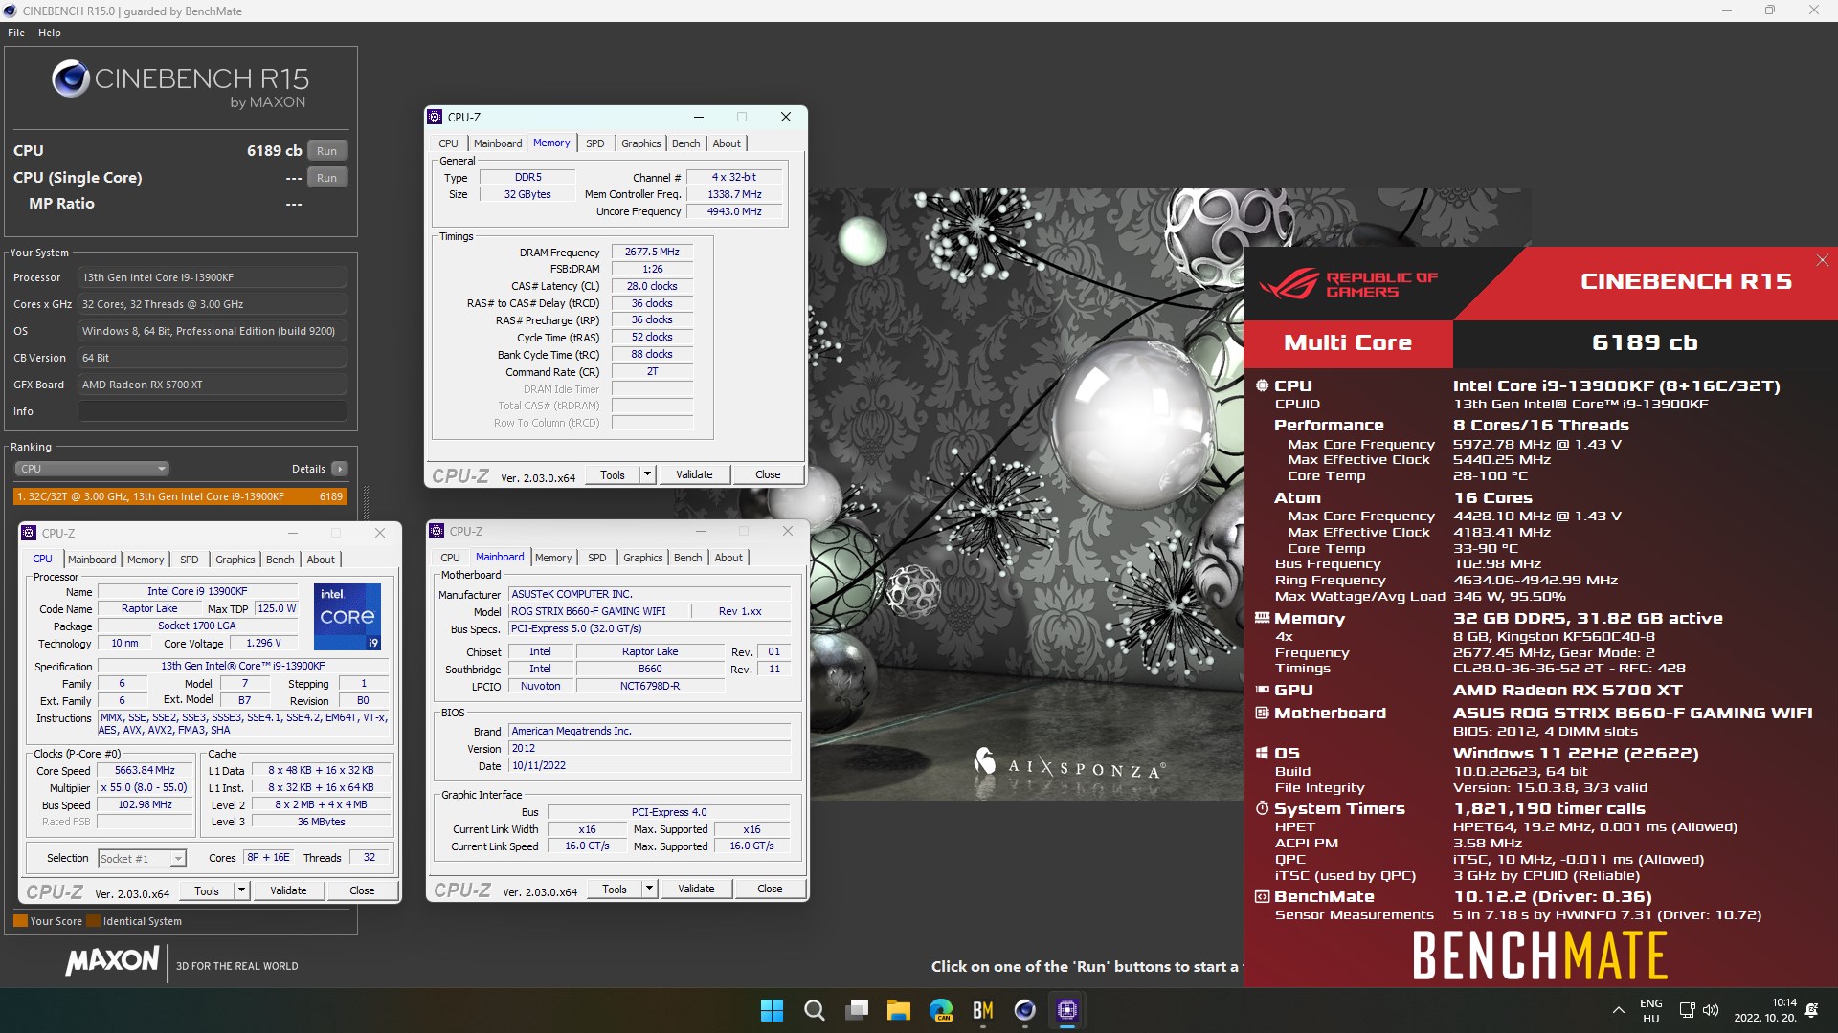
Task: Click Motherboard section icon in BenchMate panel
Action: point(1263,713)
